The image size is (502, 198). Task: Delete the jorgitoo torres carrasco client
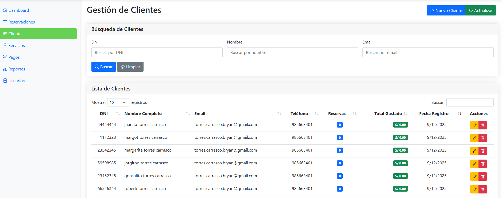483,164
